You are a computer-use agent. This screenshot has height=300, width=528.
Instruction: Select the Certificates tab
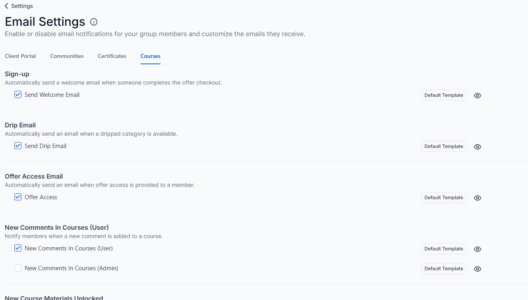click(x=112, y=56)
